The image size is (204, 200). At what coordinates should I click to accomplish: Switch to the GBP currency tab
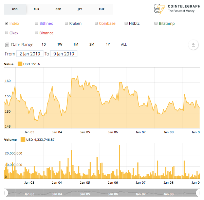(58, 9)
